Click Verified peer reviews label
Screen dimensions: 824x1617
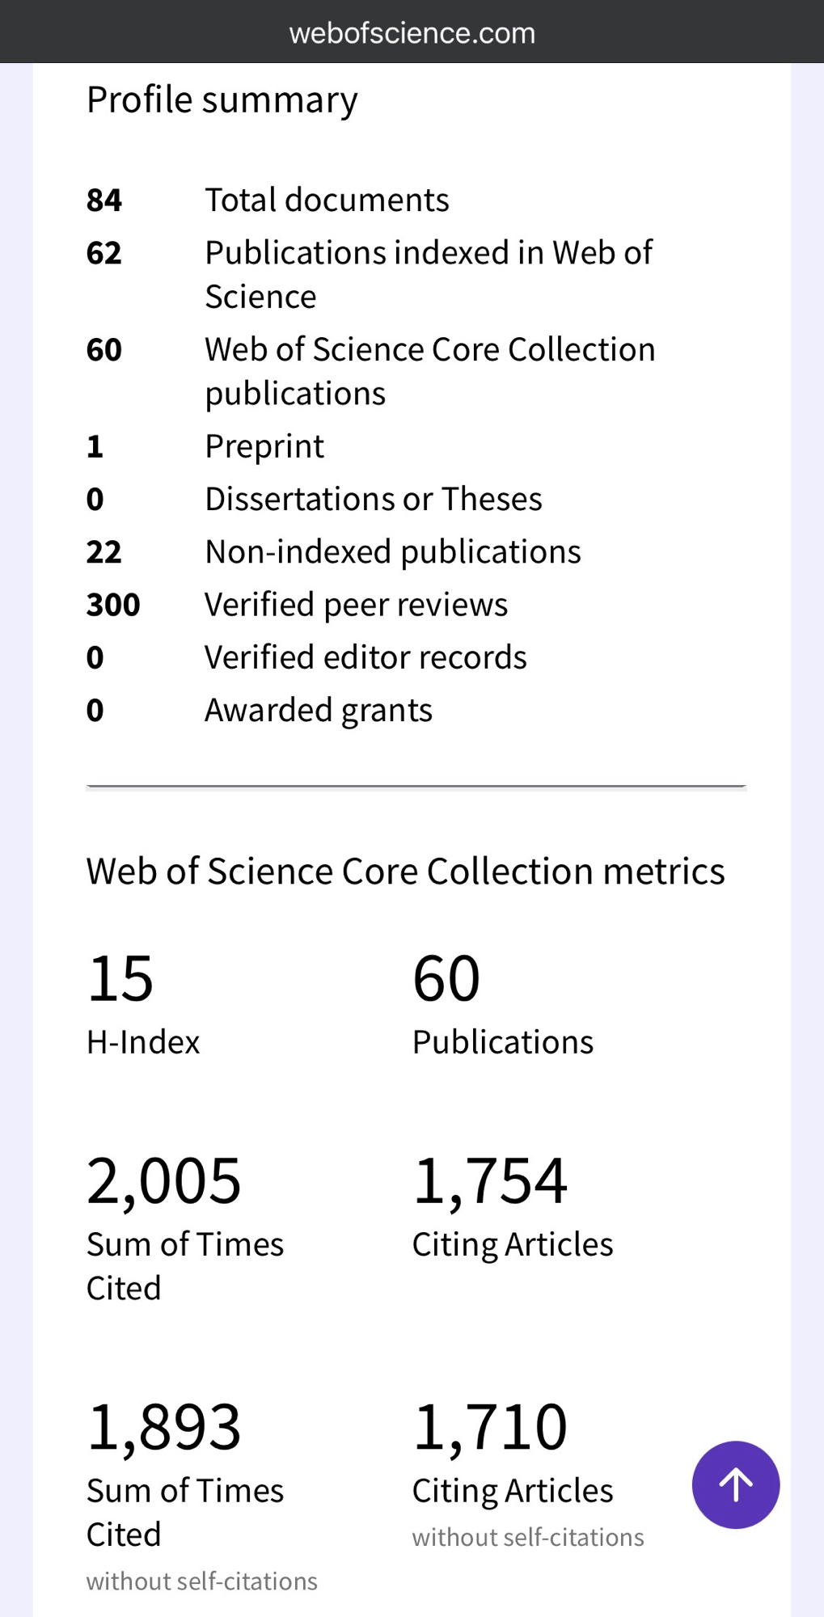pyautogui.click(x=356, y=605)
